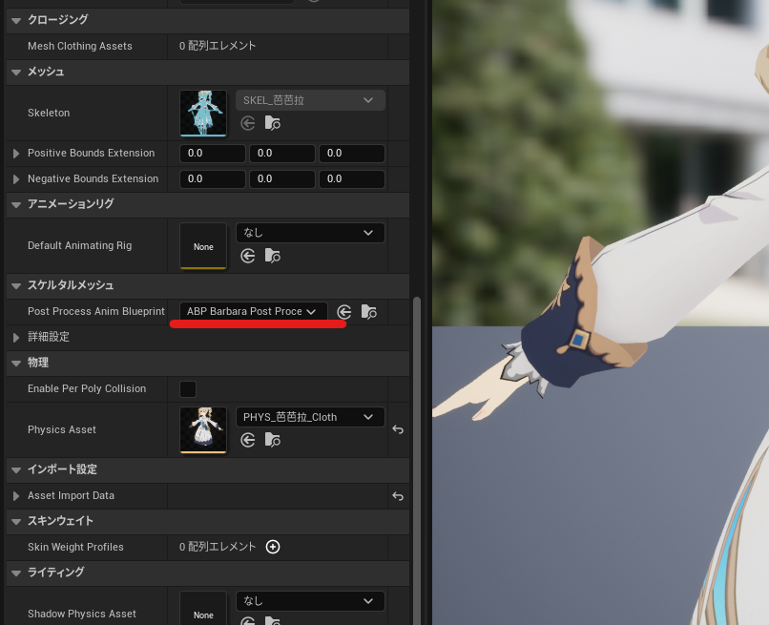
Task: Collapse the ライティング section
Action: [16, 573]
